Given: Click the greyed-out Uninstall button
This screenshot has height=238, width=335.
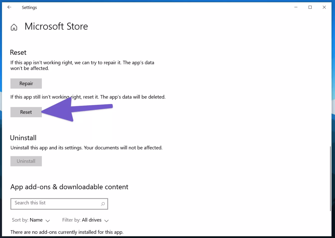Looking at the screenshot, I should click(26, 161).
